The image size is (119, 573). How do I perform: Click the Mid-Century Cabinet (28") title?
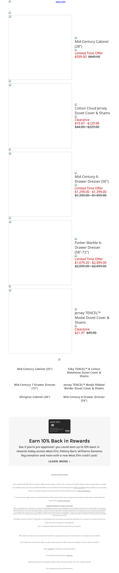(92, 44)
